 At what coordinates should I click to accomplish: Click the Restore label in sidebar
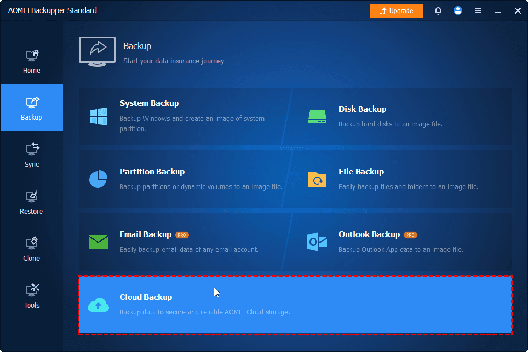[x=31, y=212]
